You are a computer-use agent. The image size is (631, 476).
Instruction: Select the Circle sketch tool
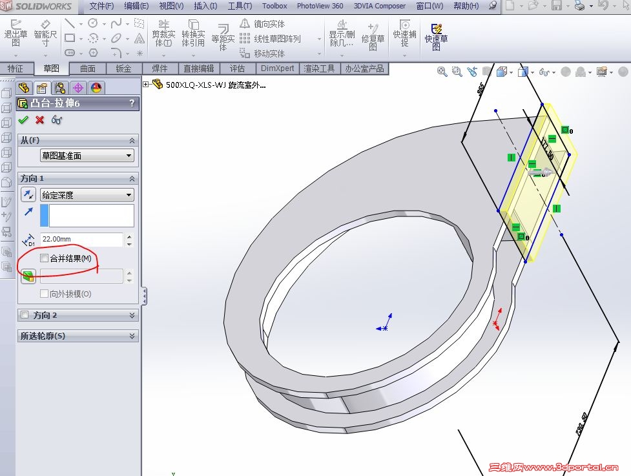[93, 23]
